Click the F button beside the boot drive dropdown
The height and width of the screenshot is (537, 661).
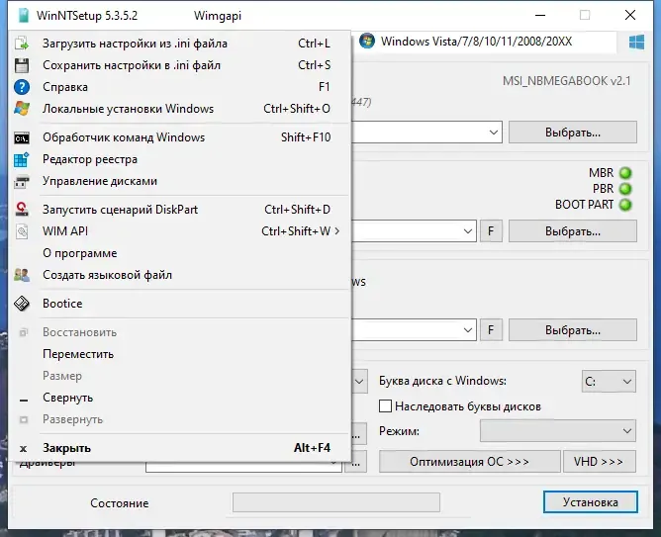pyautogui.click(x=491, y=231)
